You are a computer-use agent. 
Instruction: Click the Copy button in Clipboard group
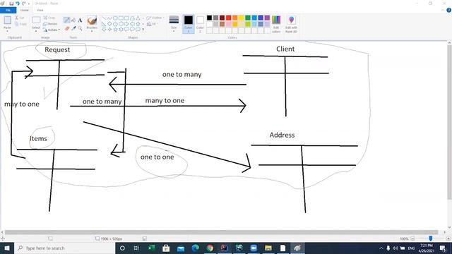20,24
